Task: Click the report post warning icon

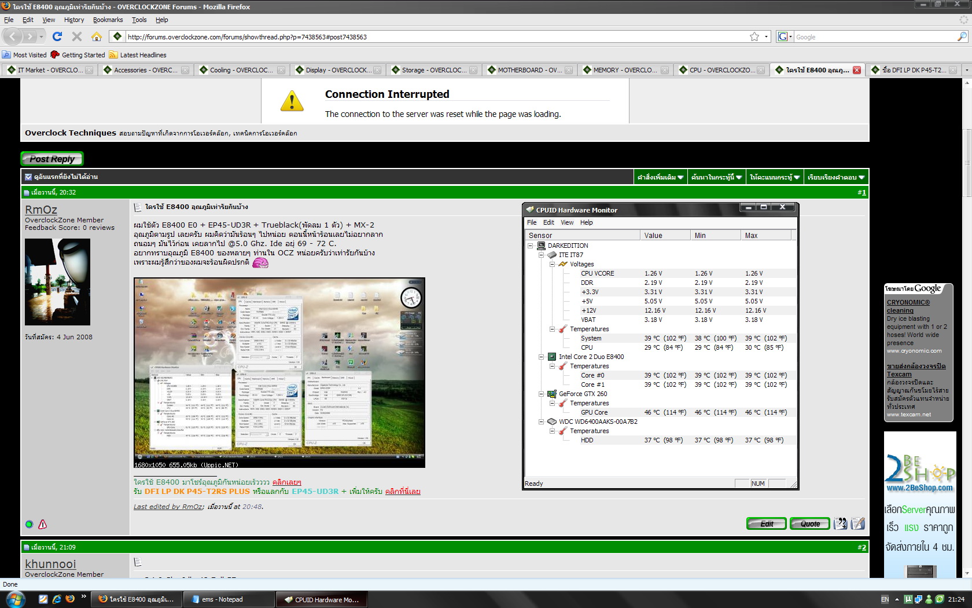Action: (42, 524)
